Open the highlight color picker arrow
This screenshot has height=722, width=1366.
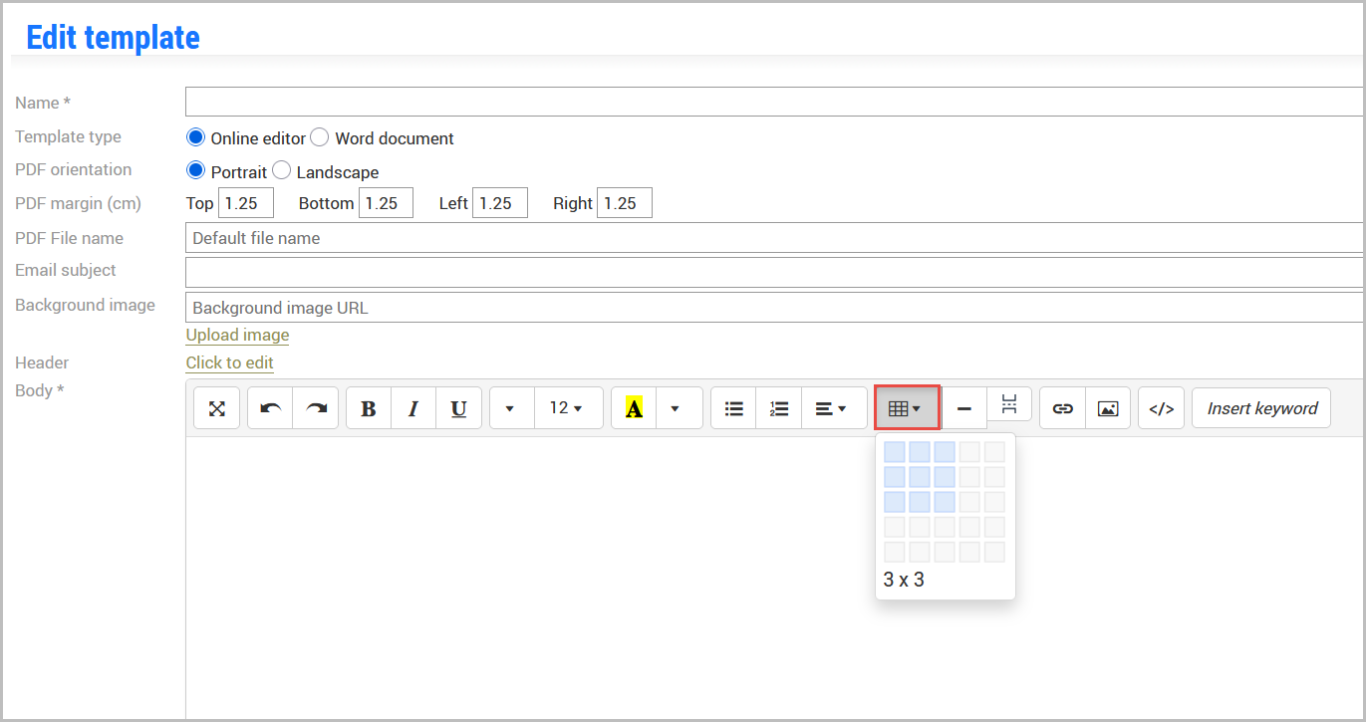(x=680, y=408)
